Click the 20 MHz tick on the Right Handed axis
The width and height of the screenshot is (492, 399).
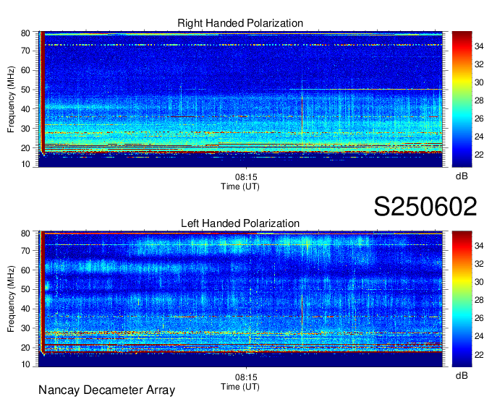[25, 148]
